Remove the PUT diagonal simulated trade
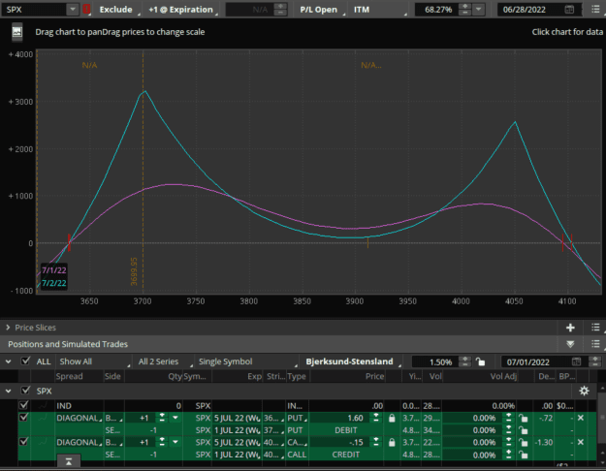Screen dimensions: 606x471 pos(581,418)
